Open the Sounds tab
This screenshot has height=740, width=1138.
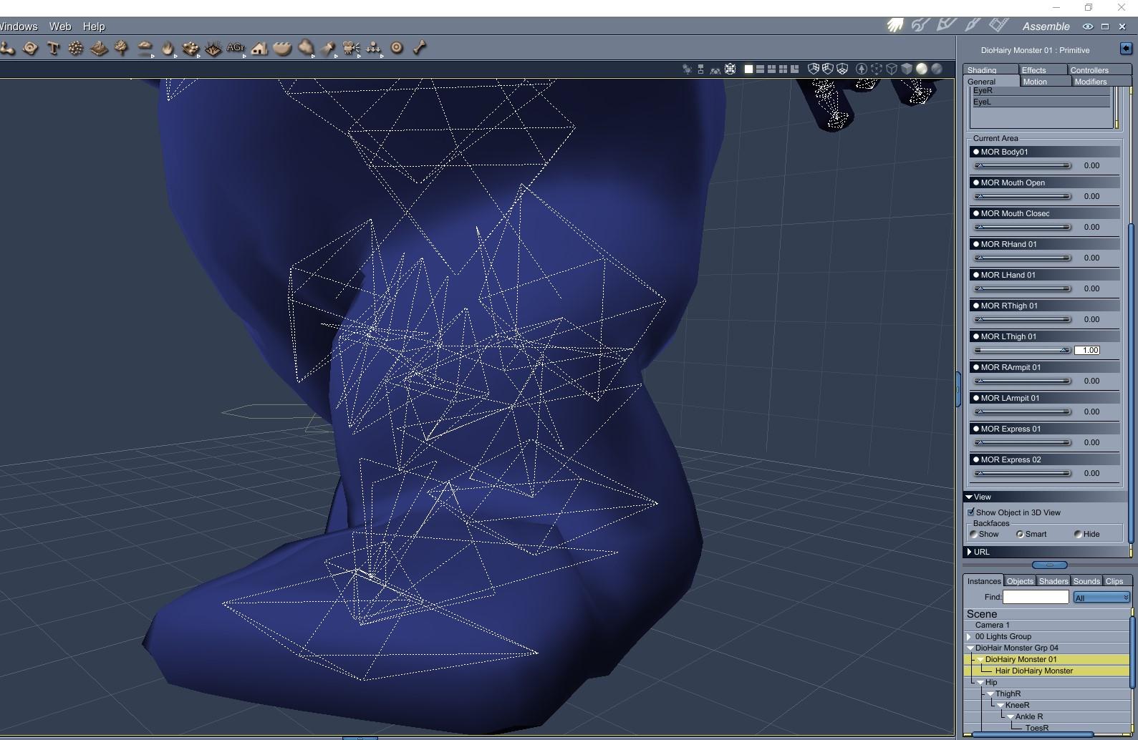1086,581
